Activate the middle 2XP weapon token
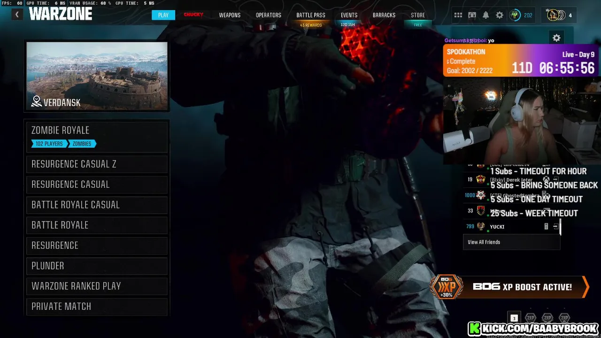The height and width of the screenshot is (338, 601). pos(547,318)
